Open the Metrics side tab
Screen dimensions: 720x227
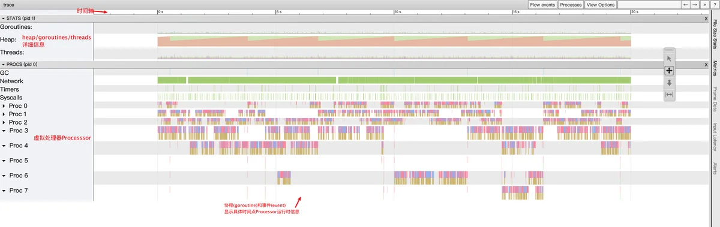[x=715, y=69]
